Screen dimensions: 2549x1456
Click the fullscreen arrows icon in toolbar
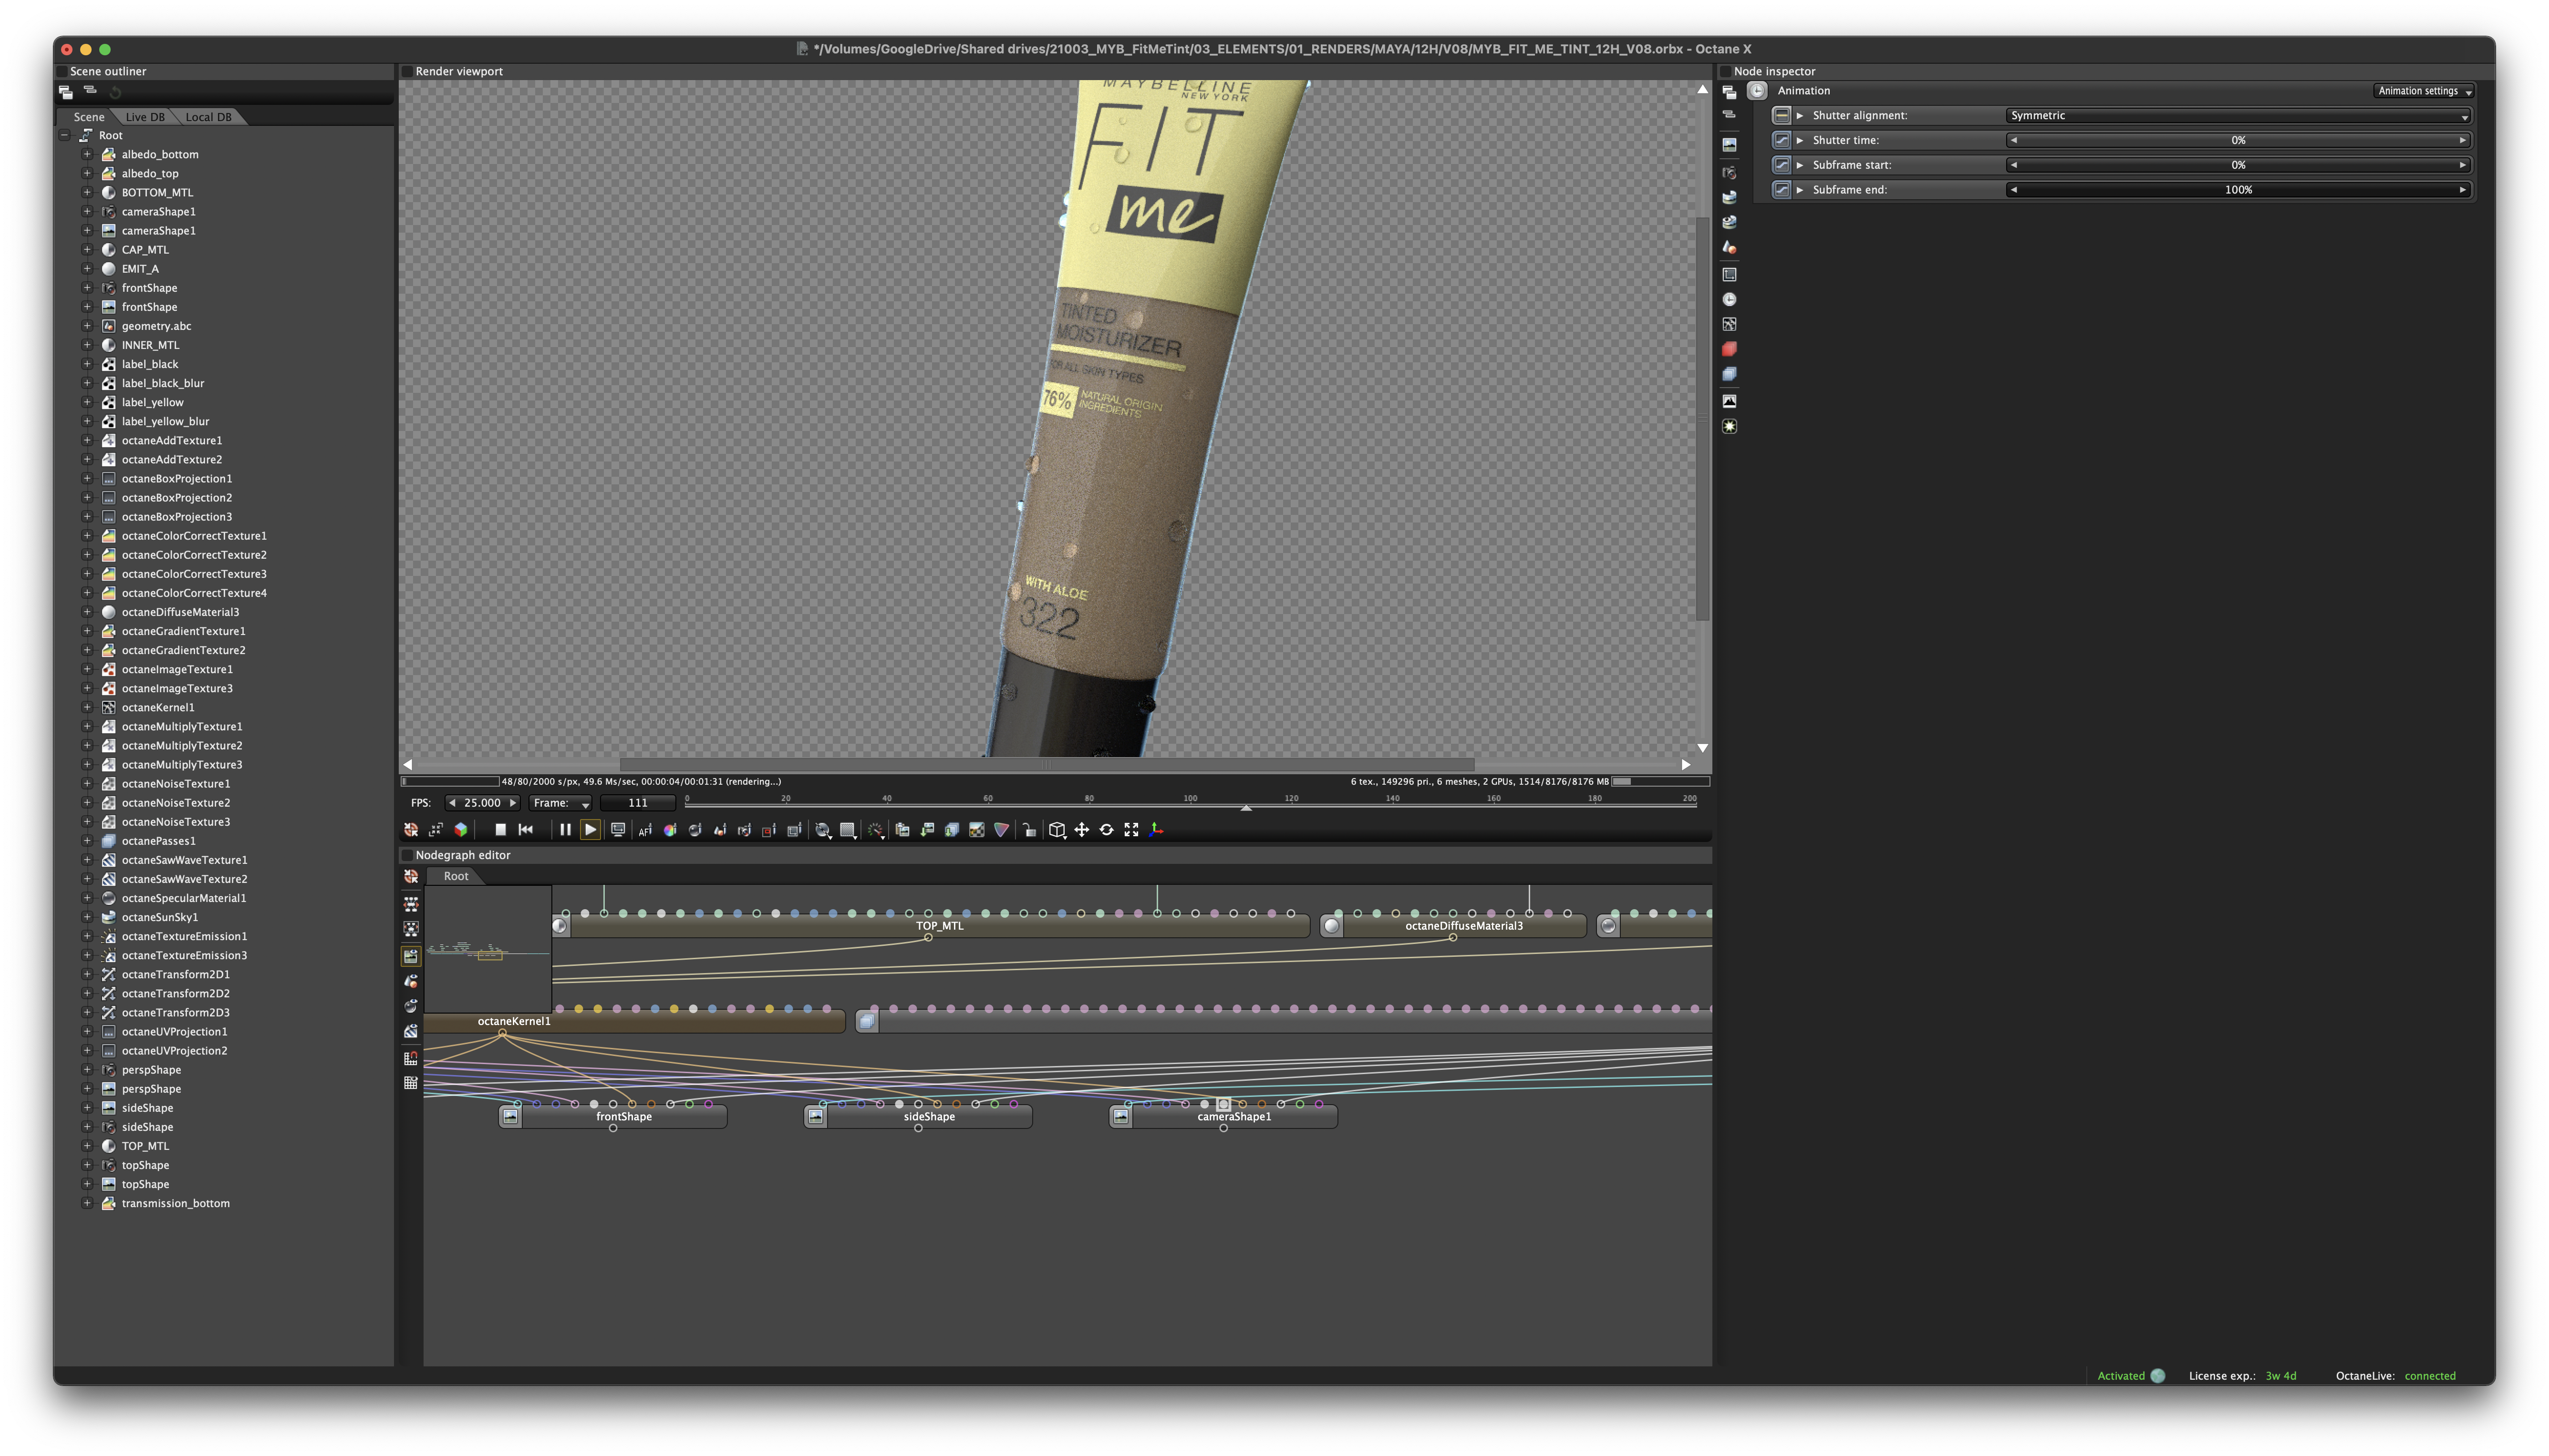[1131, 830]
